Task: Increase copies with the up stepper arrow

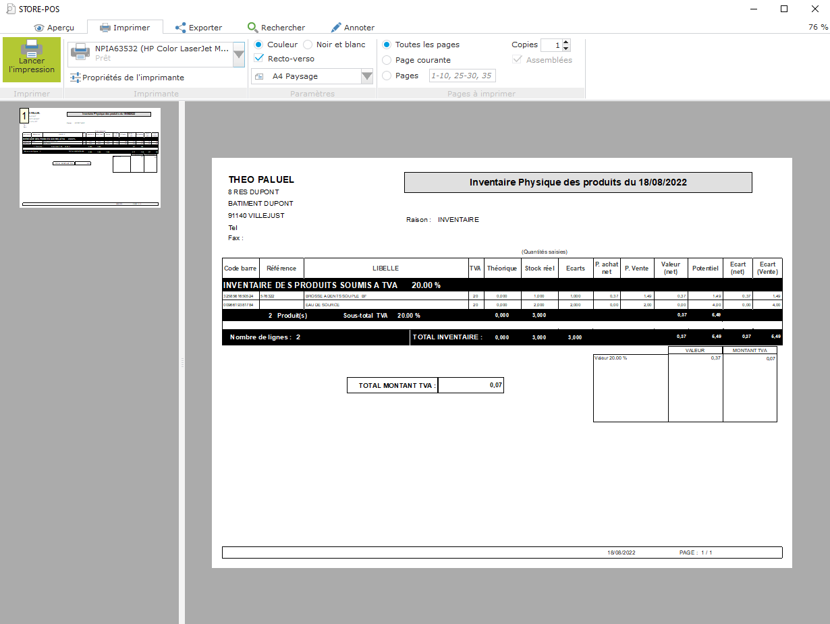Action: click(566, 42)
